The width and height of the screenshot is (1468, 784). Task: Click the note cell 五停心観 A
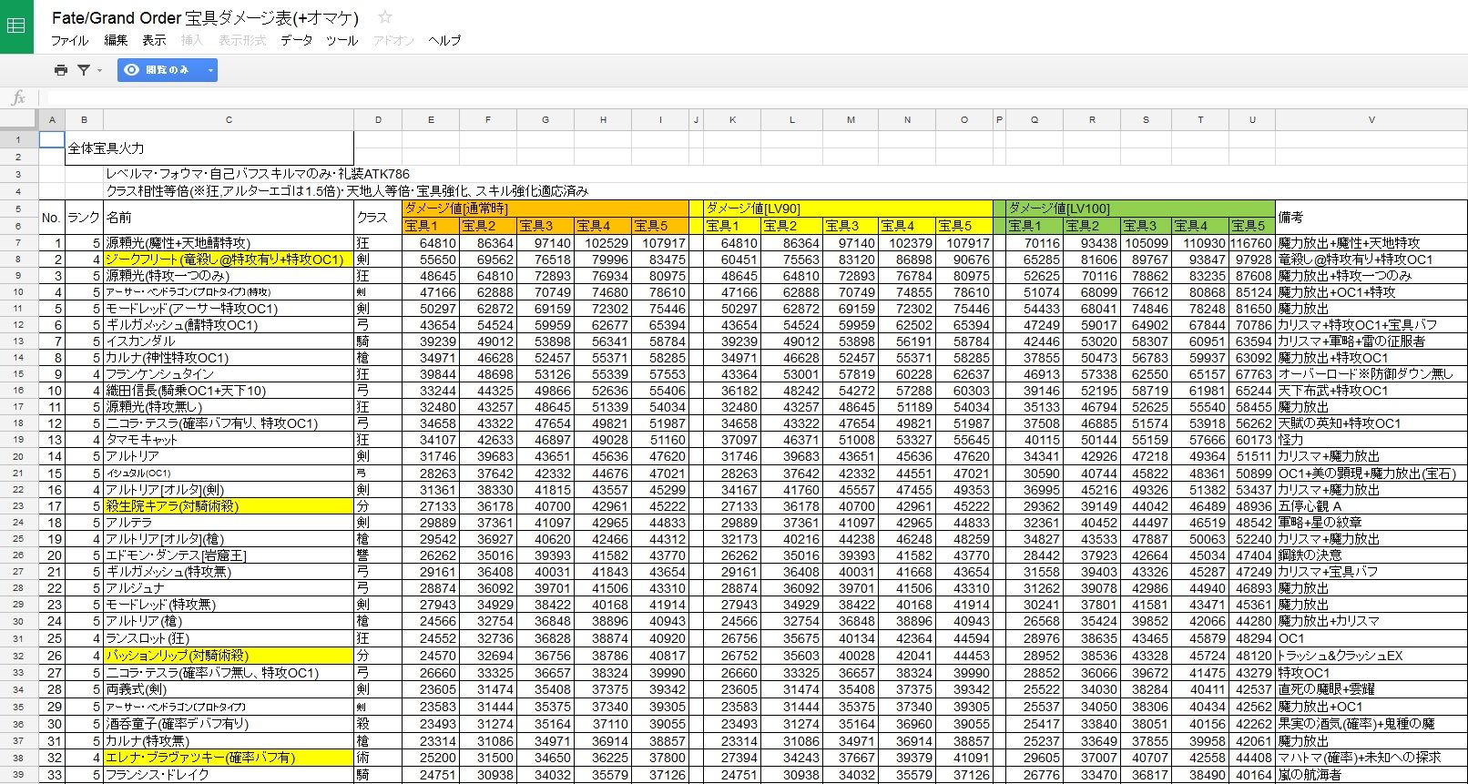(x=1371, y=506)
